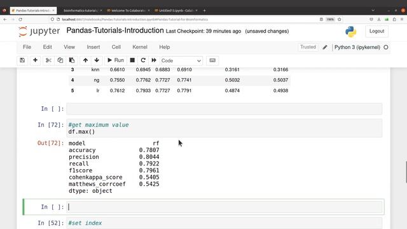This screenshot has width=407, height=229.
Task: Click the #set index comment
Action: (85, 223)
